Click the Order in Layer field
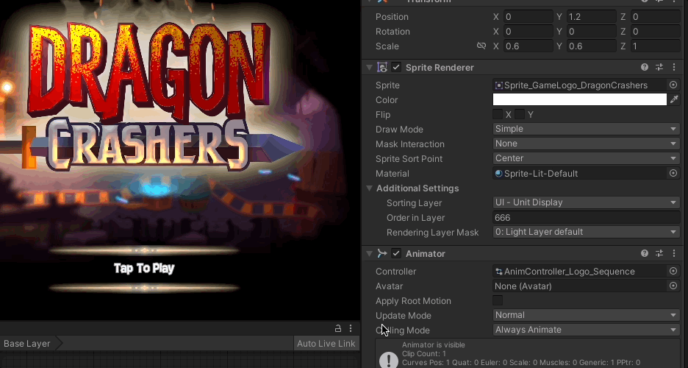The height and width of the screenshot is (368, 688). point(587,217)
